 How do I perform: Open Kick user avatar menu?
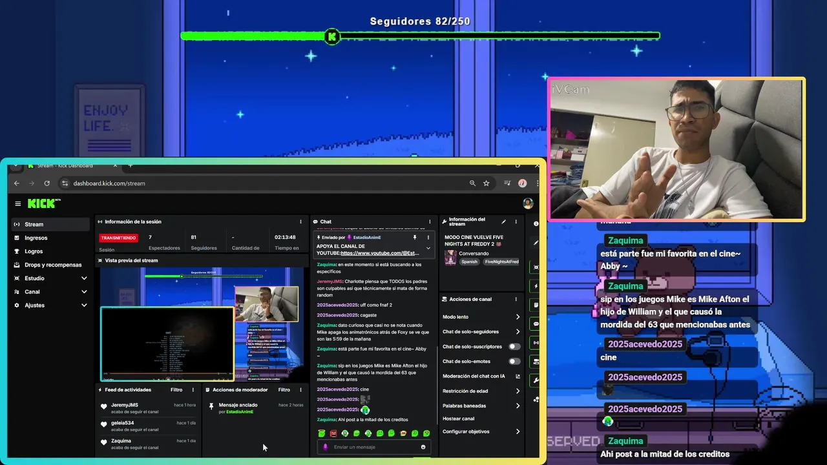tap(528, 203)
